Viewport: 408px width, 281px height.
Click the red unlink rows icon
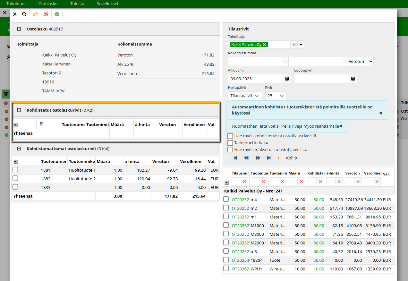[x=46, y=14]
